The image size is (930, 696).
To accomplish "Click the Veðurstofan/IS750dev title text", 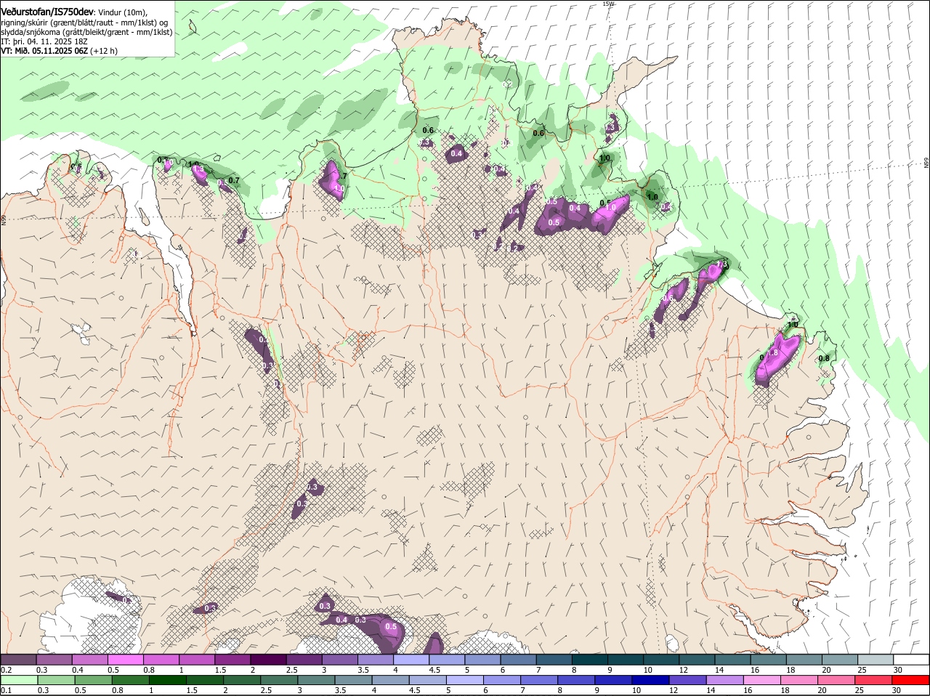I will point(47,12).
